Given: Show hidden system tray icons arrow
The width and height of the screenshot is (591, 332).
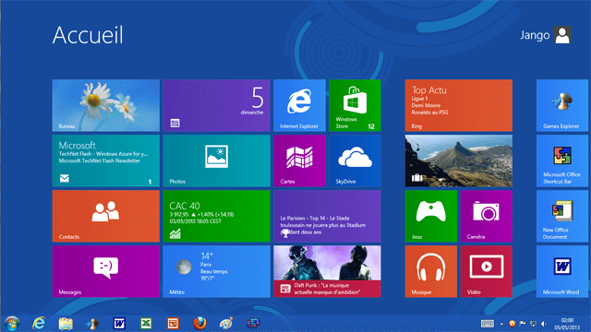Looking at the screenshot, I should tap(501, 324).
